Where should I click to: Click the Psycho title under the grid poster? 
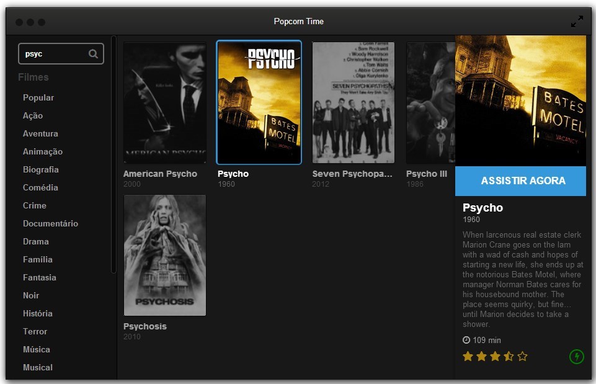pyautogui.click(x=233, y=174)
